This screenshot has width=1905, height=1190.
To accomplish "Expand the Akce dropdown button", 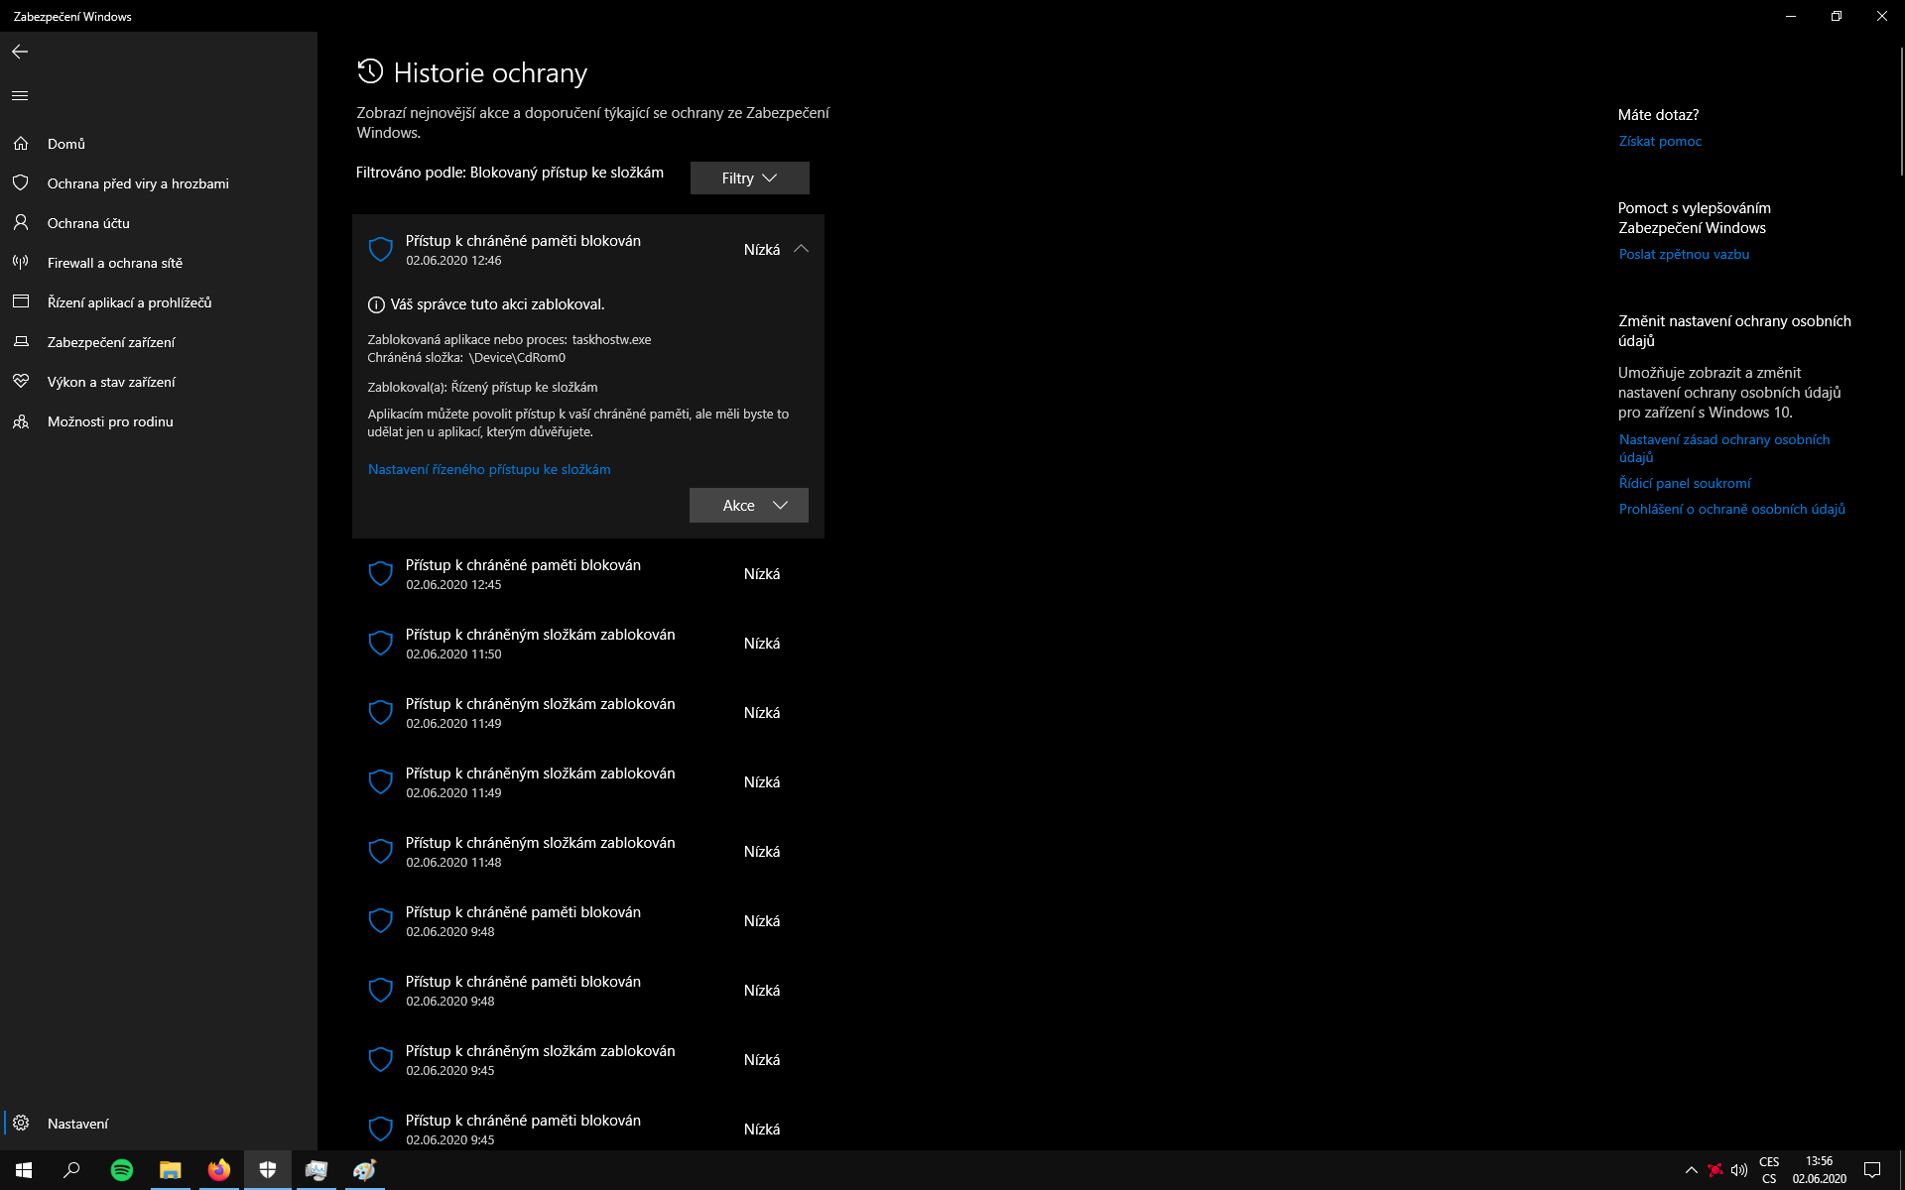I will [749, 506].
